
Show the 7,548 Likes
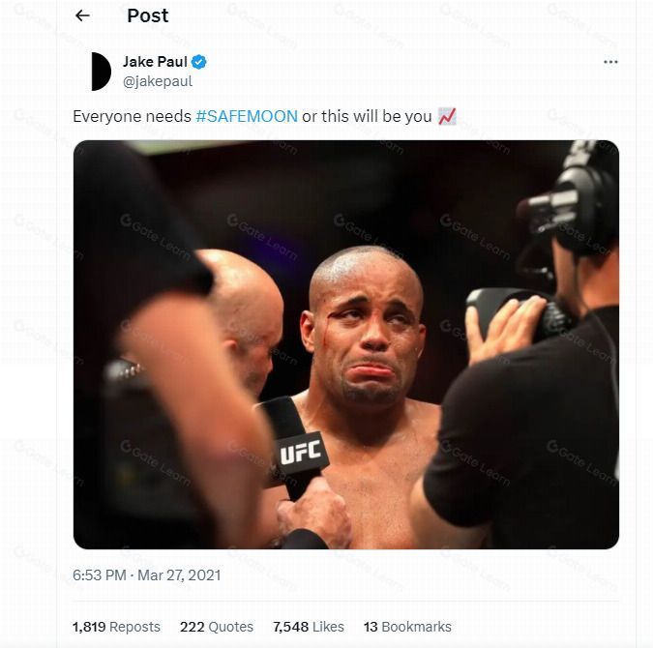pos(309,627)
